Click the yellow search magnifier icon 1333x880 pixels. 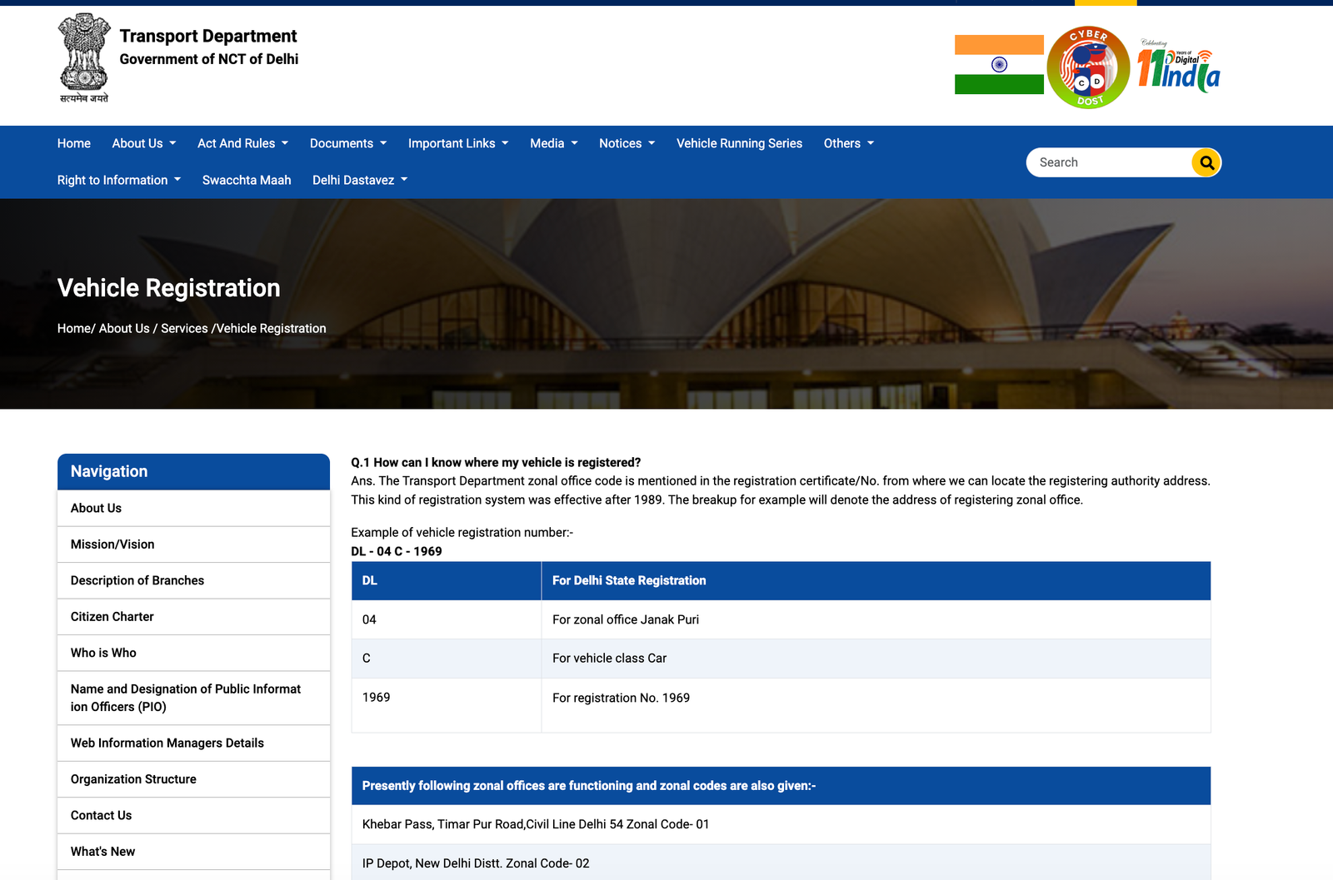coord(1206,162)
